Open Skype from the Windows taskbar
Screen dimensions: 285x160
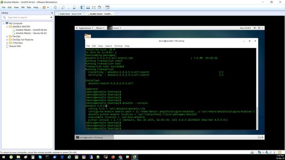pyautogui.click(x=40, y=157)
